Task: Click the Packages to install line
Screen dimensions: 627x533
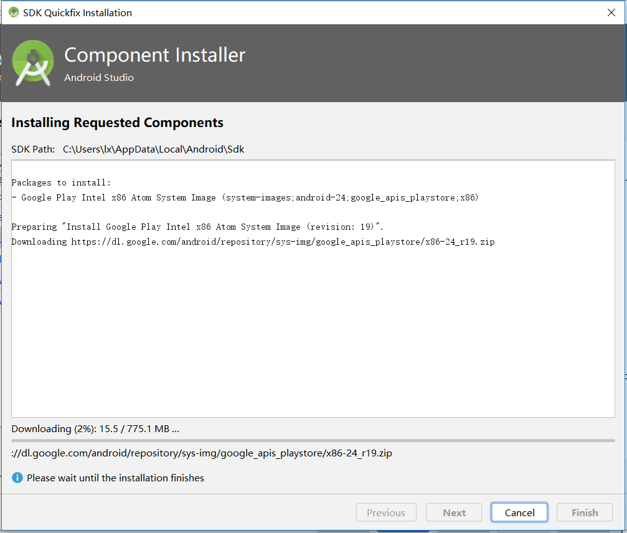Action: coord(61,182)
